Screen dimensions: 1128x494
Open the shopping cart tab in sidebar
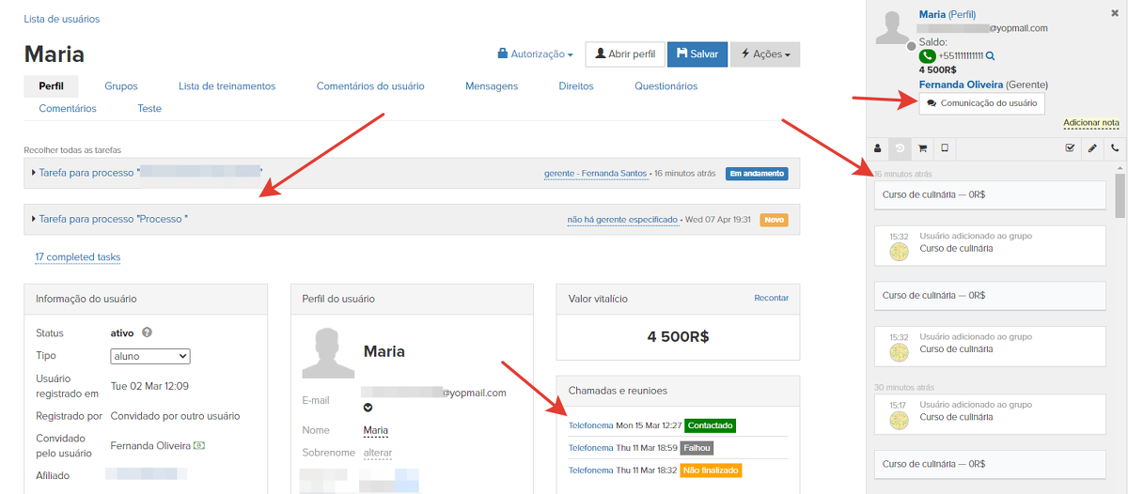[922, 148]
